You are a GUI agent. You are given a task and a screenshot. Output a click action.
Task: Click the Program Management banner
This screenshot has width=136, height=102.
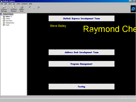point(82,64)
